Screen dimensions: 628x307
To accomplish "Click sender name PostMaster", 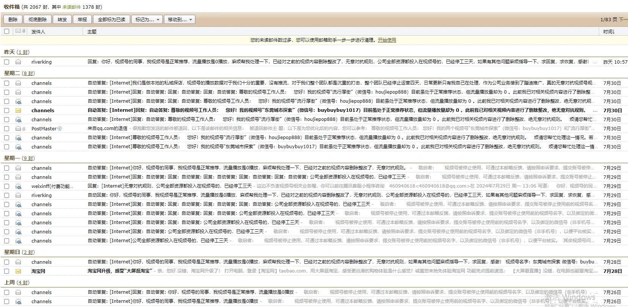I will click(44, 128).
